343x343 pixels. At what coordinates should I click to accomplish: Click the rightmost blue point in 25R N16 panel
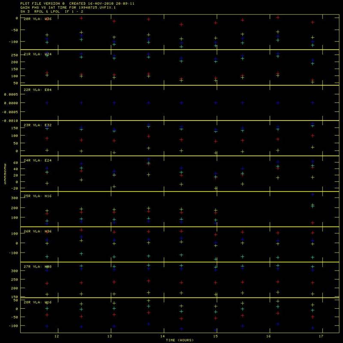pos(313,195)
